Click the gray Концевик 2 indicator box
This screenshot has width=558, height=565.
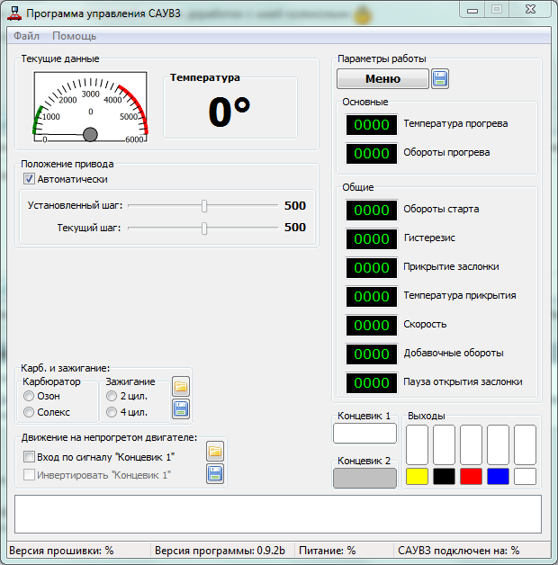[364, 478]
